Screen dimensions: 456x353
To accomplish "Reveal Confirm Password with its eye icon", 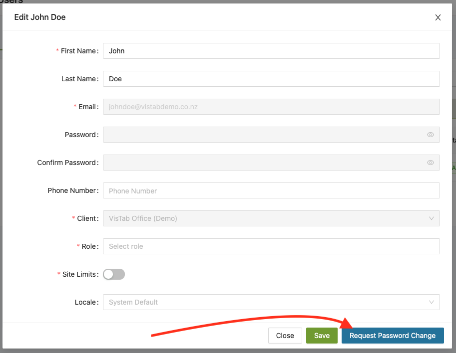I will click(x=430, y=163).
